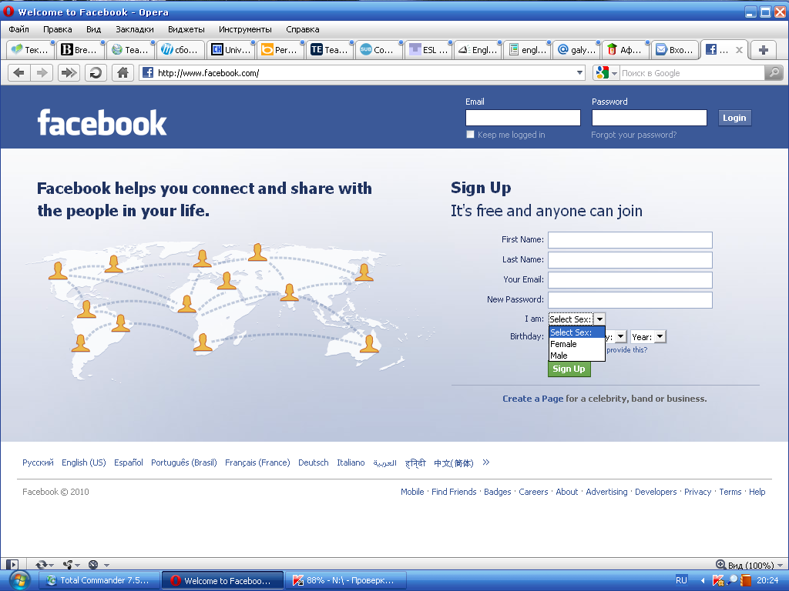This screenshot has width=789, height=591.
Task: Click the login Email field
Action: point(523,118)
